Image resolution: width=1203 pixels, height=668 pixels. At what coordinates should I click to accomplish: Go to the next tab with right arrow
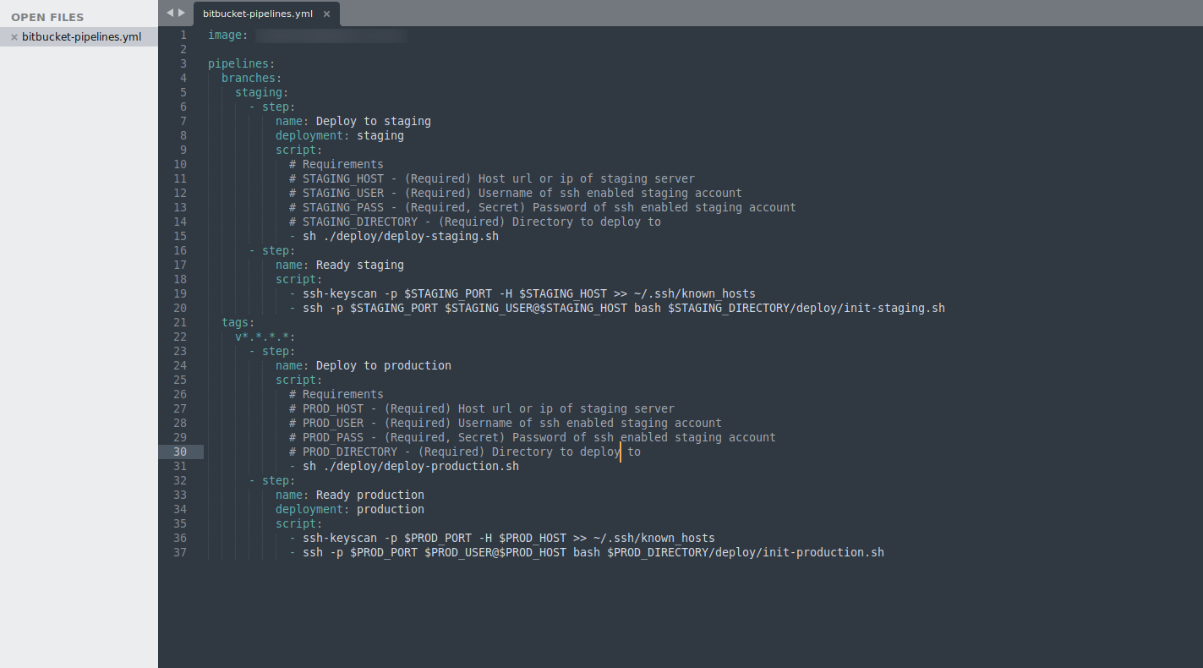[182, 13]
